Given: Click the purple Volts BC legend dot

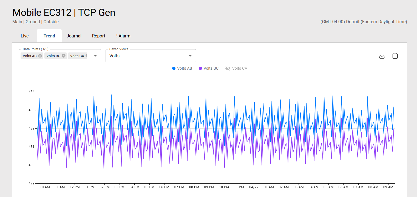Looking at the screenshot, I should (200, 68).
